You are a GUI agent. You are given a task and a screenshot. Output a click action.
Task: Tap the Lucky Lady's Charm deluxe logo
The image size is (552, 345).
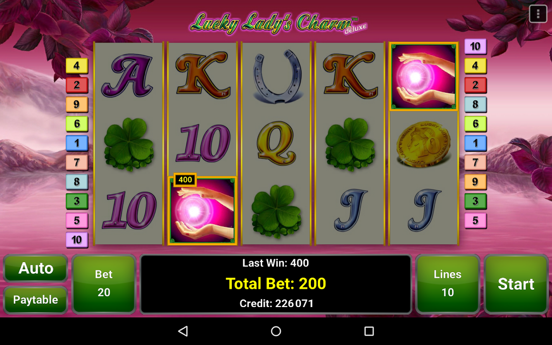point(279,23)
